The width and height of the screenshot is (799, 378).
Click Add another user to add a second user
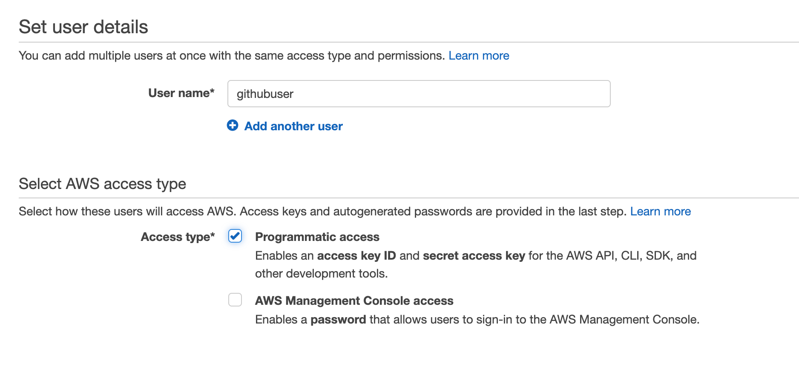[293, 126]
